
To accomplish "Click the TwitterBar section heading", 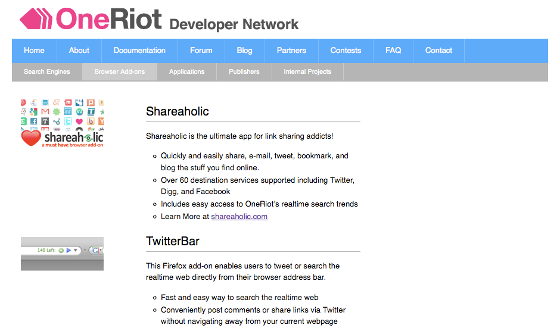I will tap(173, 241).
